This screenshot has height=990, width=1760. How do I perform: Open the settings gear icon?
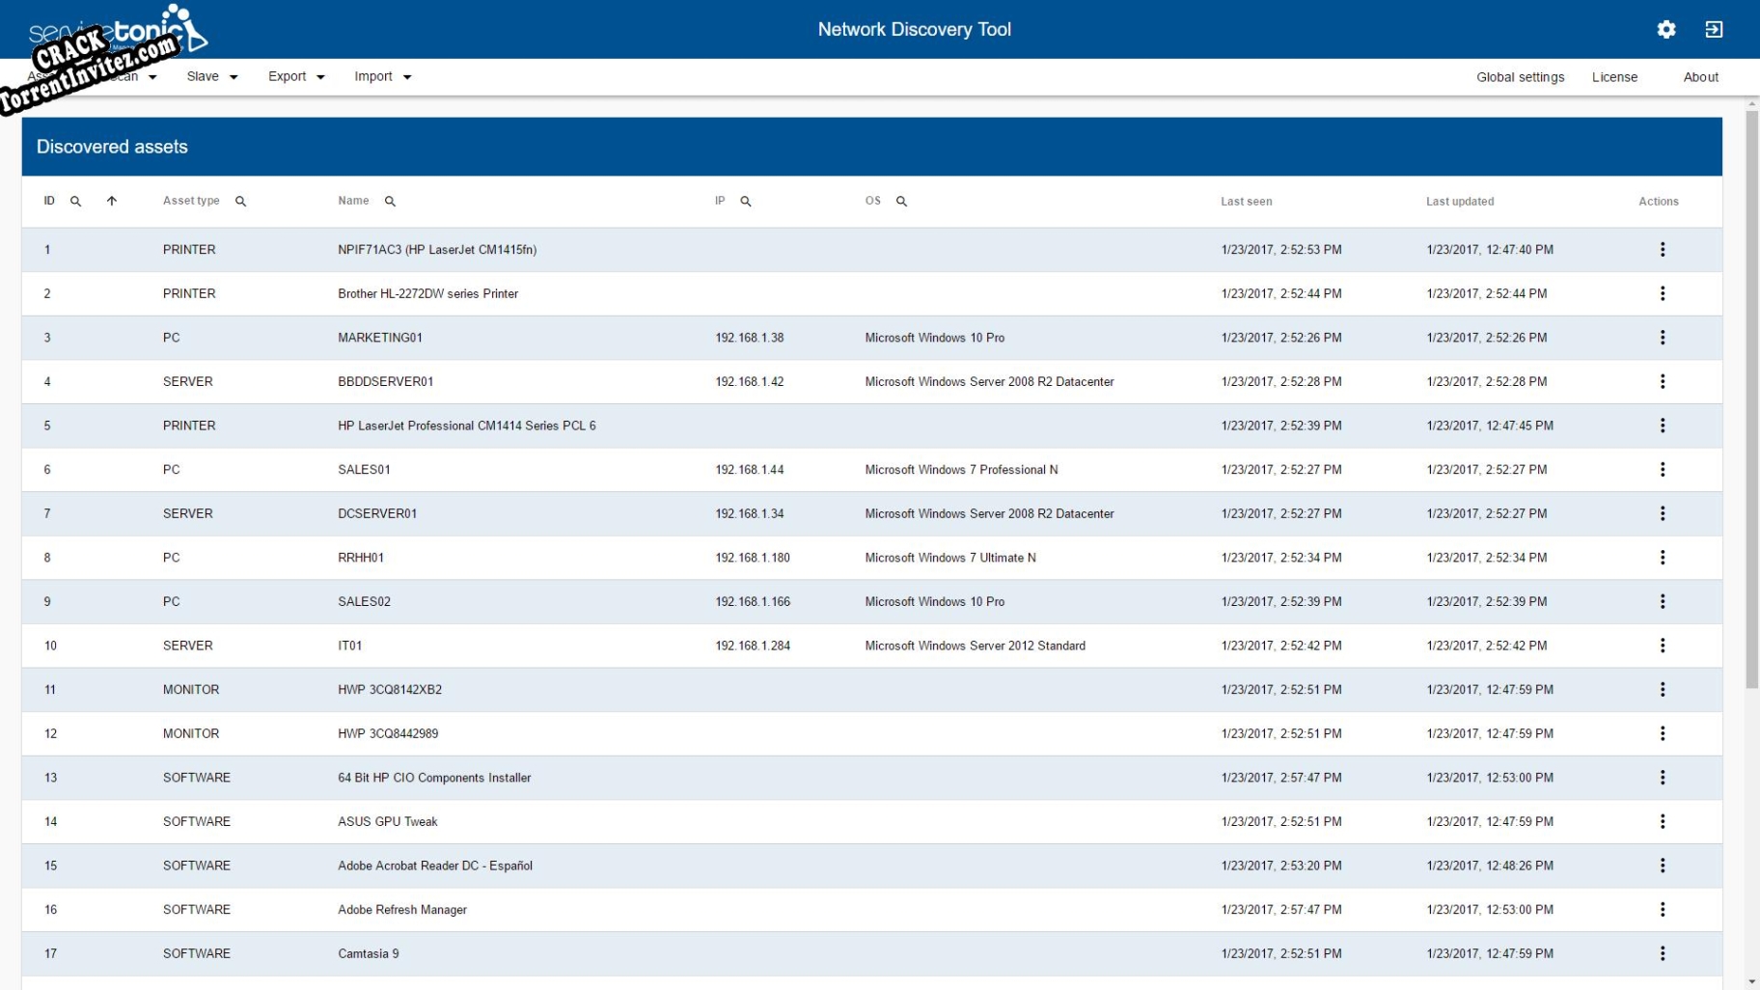[1667, 29]
